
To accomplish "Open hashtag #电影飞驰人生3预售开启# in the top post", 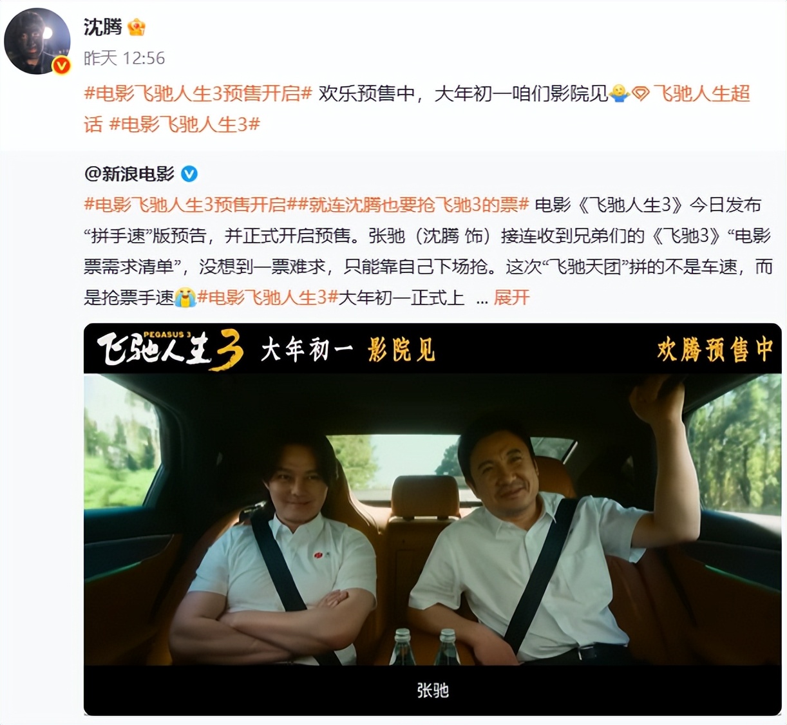I will (198, 94).
